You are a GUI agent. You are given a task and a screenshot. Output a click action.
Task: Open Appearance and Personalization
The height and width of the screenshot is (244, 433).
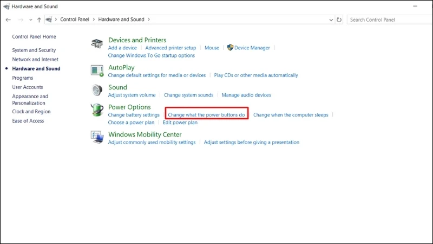30,99
